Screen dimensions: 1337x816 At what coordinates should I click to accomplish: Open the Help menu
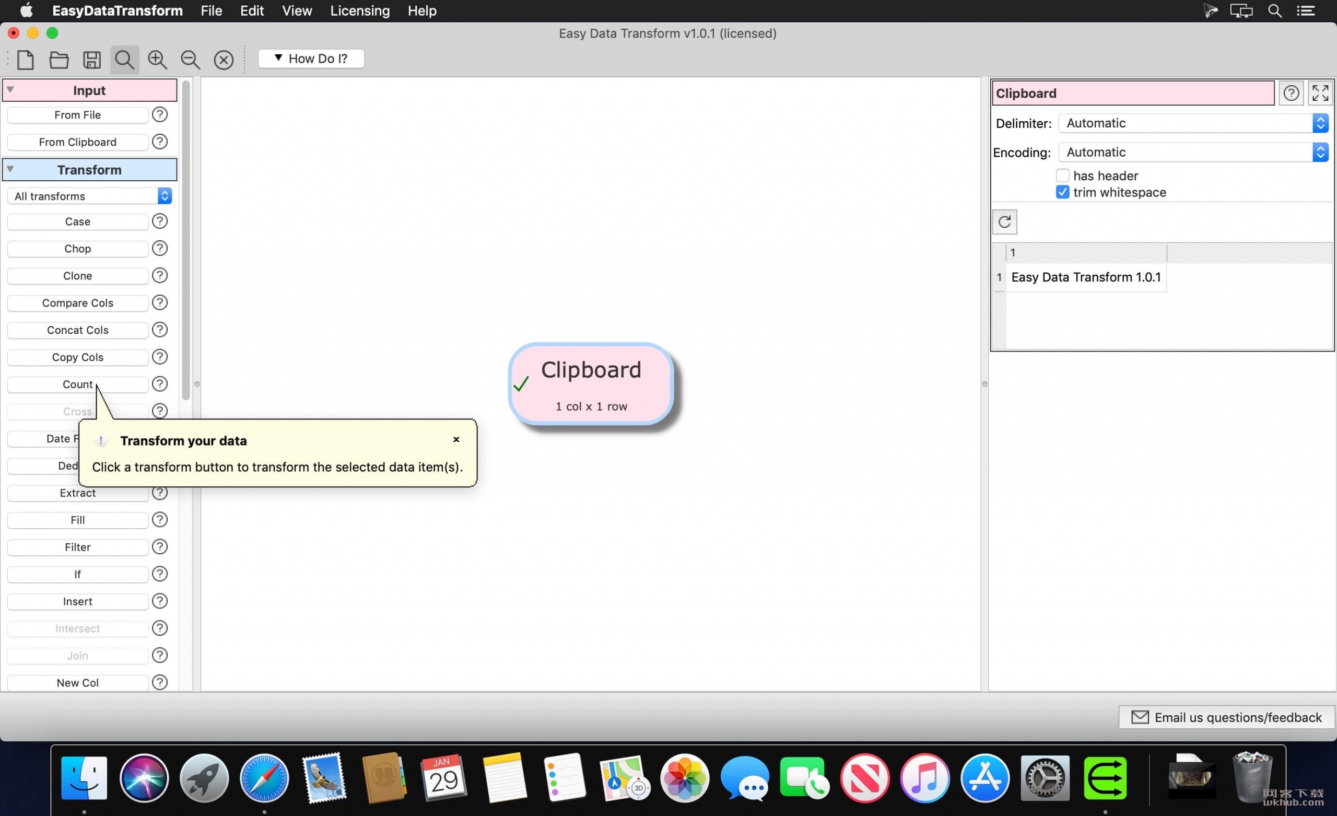tap(422, 11)
